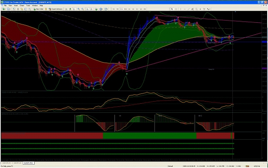Select the M30 timeframe button
The height and width of the screenshot is (168, 268).
pos(125,9)
